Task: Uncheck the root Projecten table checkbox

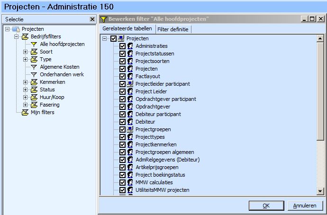Action: (113, 38)
